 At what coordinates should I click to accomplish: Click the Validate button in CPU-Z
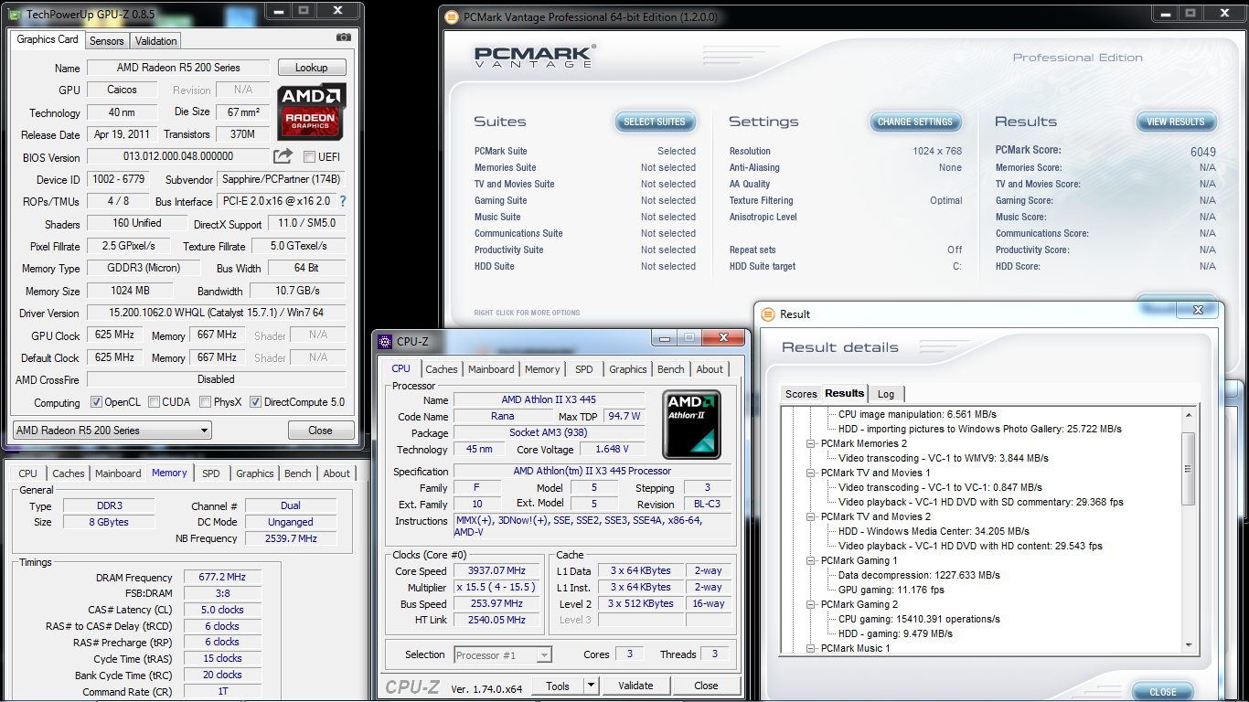click(x=635, y=686)
